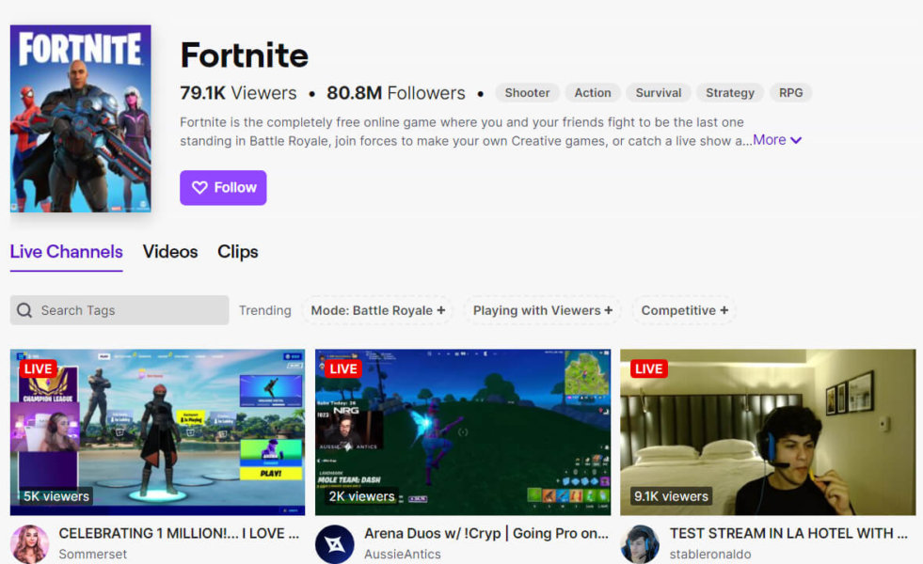Switch to the Clips tab
The width and height of the screenshot is (923, 564).
pyautogui.click(x=238, y=252)
